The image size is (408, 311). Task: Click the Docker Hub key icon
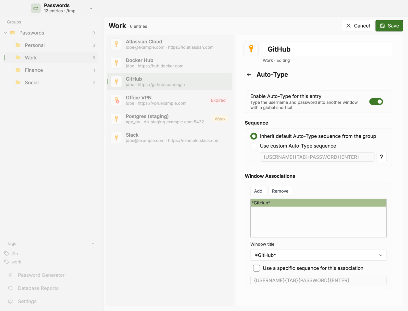(116, 63)
